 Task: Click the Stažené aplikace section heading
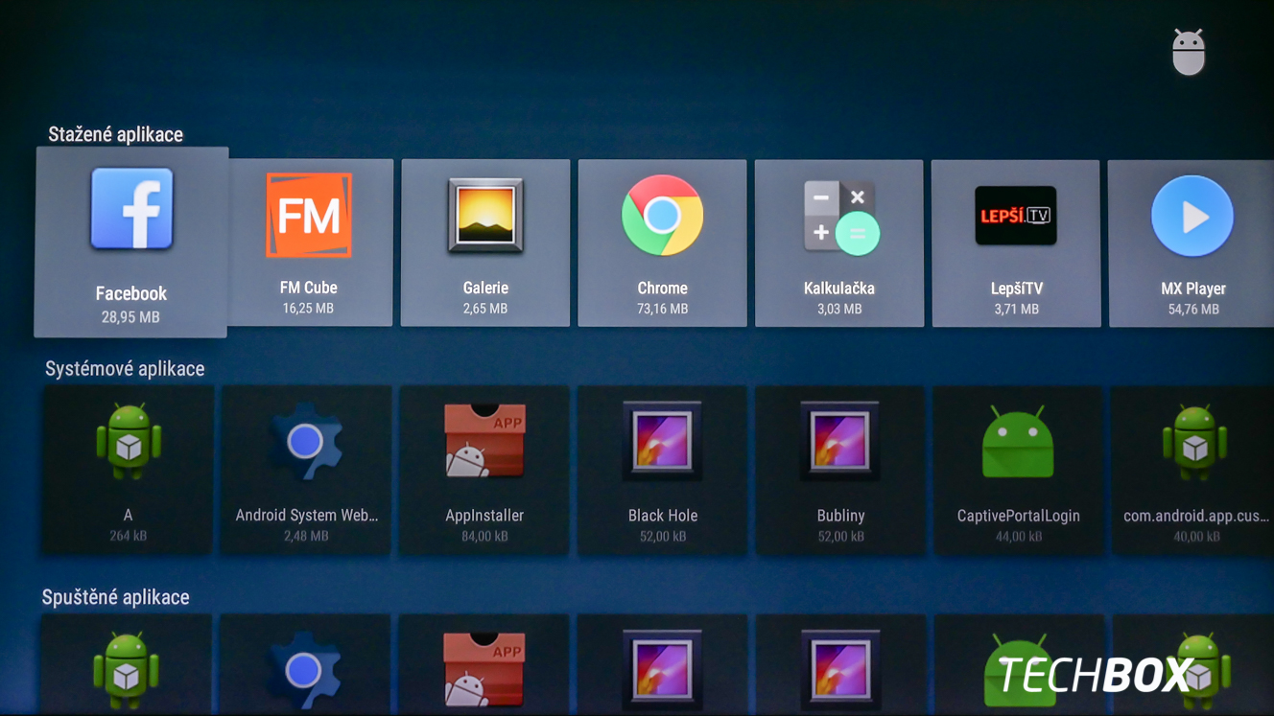(x=115, y=134)
